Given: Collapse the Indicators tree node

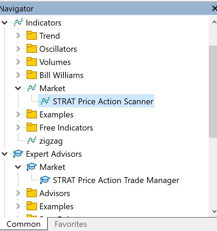Looking at the screenshot, I should [5, 23].
